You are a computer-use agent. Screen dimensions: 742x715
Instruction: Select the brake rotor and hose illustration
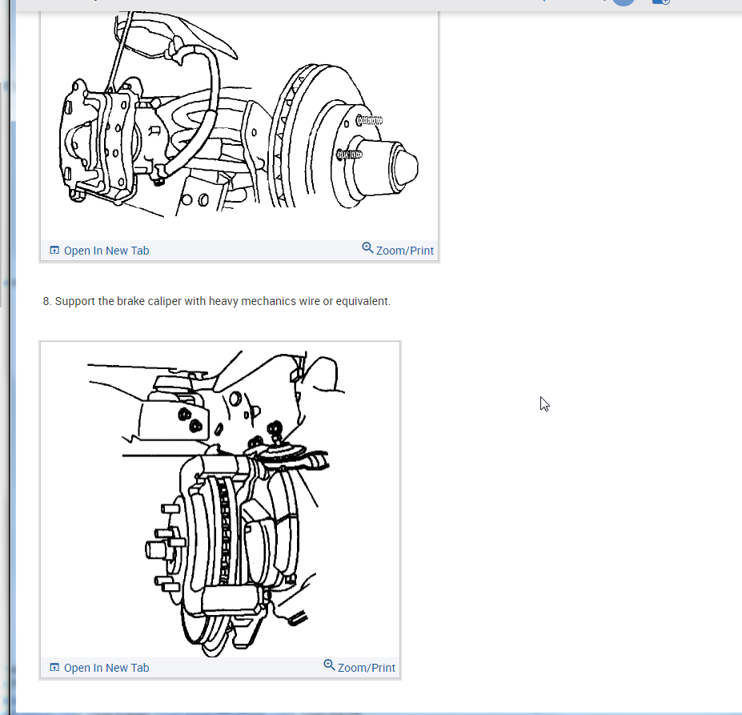tap(239, 126)
